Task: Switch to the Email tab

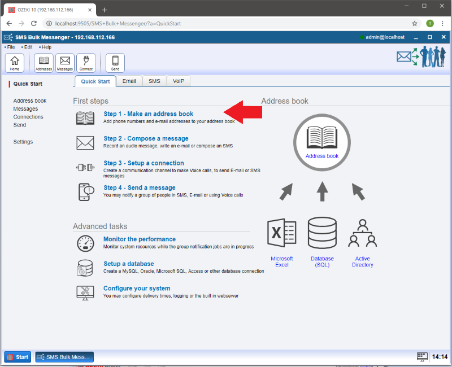Action: (129, 81)
